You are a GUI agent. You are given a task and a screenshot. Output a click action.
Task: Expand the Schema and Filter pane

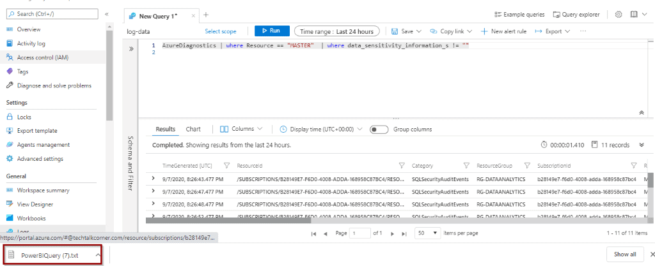pyautogui.click(x=130, y=48)
